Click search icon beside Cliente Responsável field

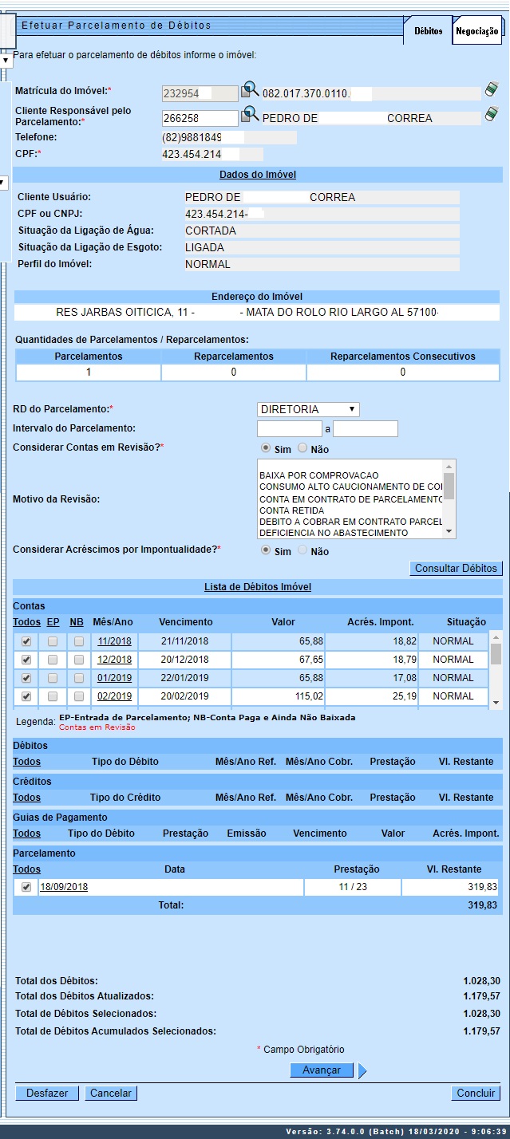(x=251, y=115)
